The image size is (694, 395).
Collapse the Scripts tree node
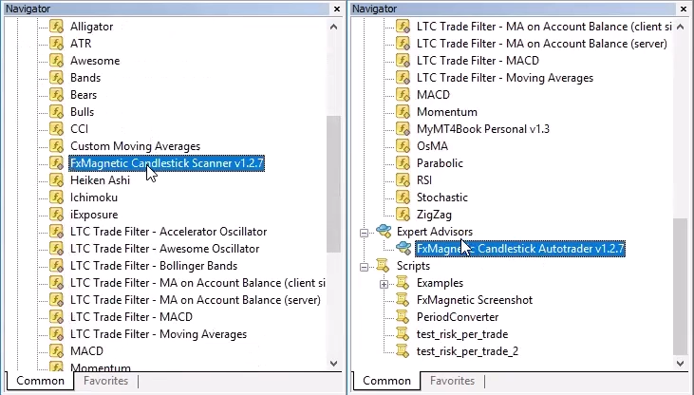[x=365, y=266]
